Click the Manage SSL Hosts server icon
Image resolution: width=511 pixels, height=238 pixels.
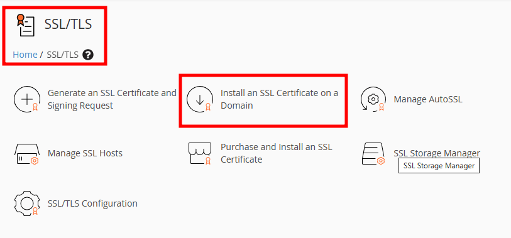pos(27,154)
